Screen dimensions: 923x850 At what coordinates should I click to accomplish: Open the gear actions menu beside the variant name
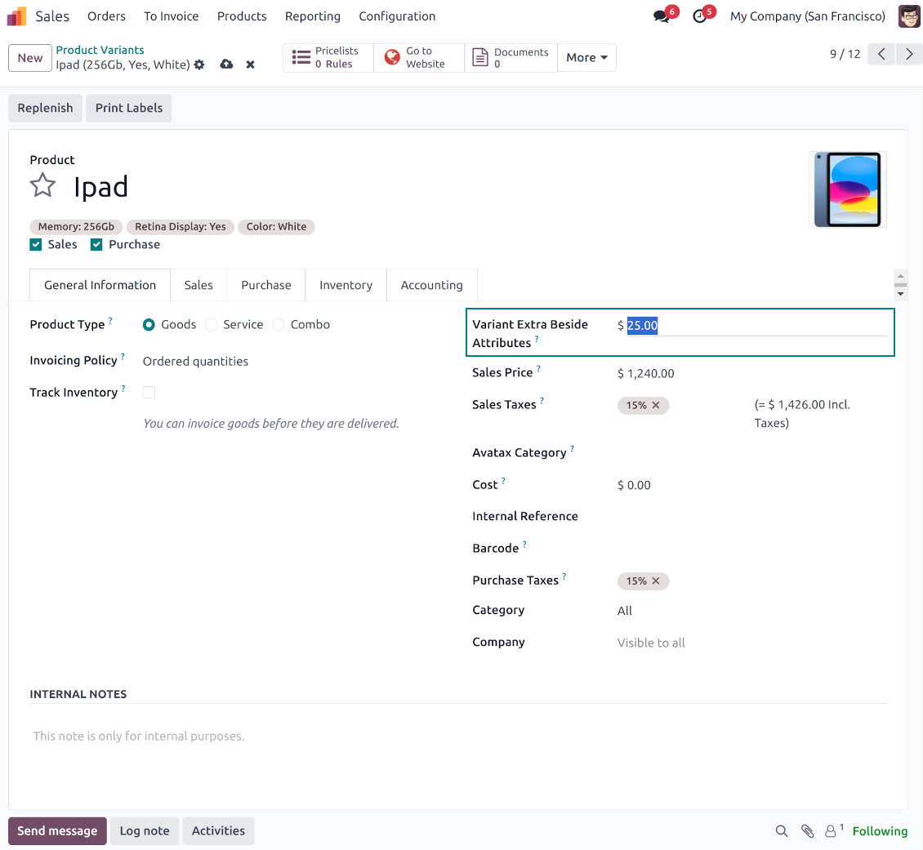tap(199, 65)
